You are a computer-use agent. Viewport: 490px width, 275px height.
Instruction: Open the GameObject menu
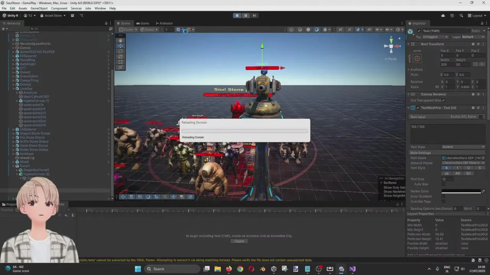point(39,8)
